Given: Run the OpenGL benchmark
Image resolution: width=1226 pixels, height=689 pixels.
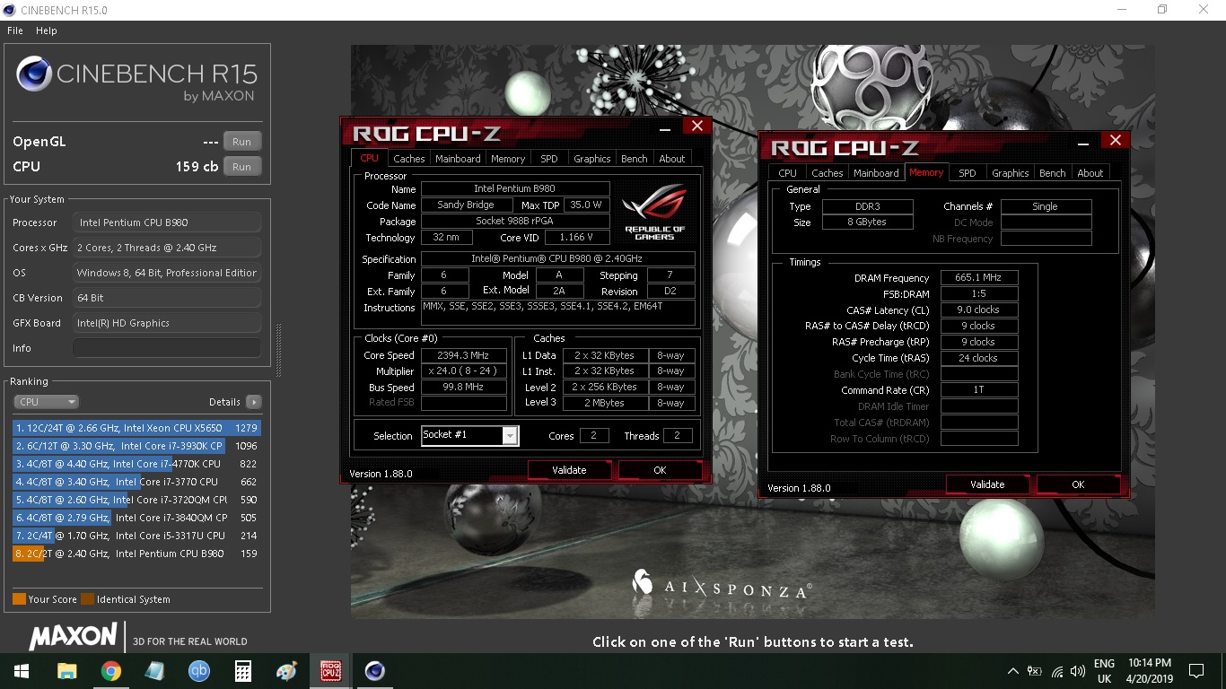Looking at the screenshot, I should tap(242, 142).
